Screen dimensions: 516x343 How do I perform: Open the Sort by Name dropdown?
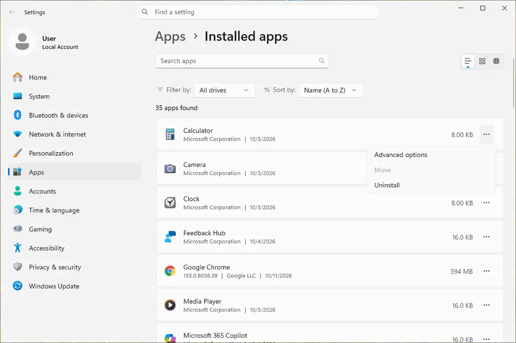tap(331, 90)
